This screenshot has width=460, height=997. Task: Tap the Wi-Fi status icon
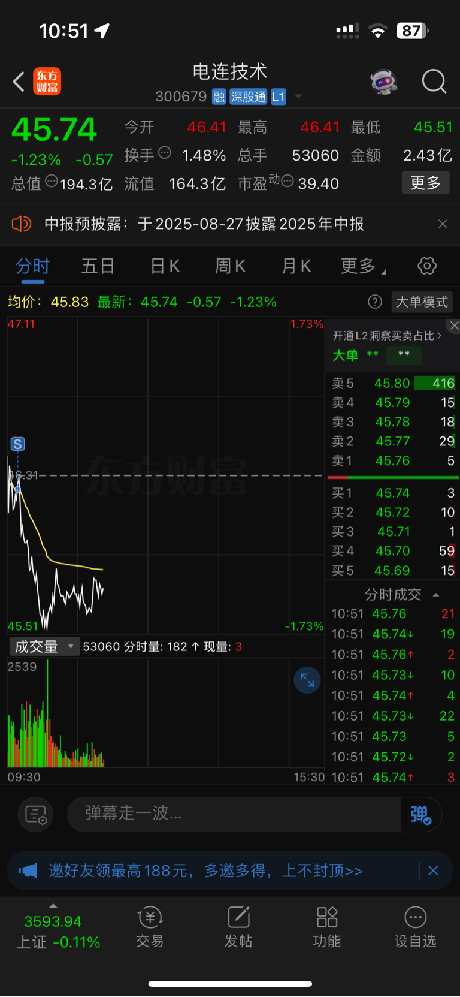click(377, 31)
